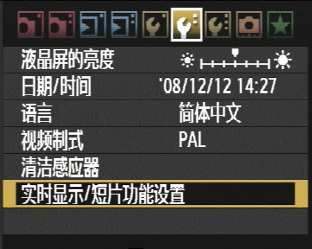Select the first wrench setup tab
Image resolution: width=312 pixels, height=249 pixels.
click(x=155, y=25)
